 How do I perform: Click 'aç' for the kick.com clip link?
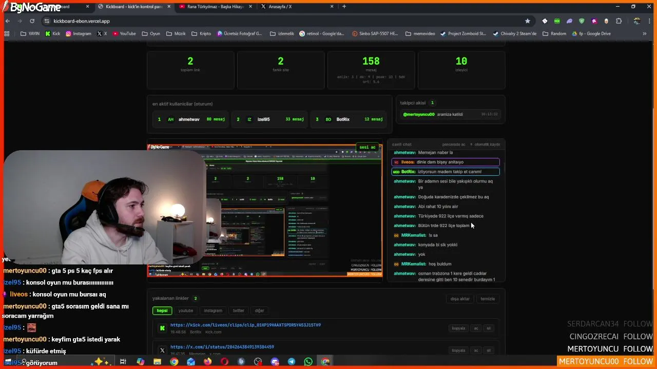click(x=476, y=328)
